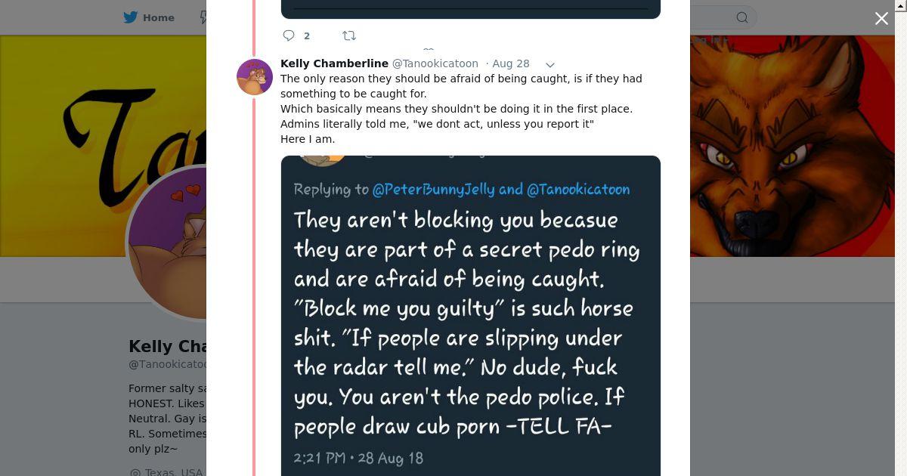Click the @Tanookicatoon handle in the tweet header

(435, 63)
